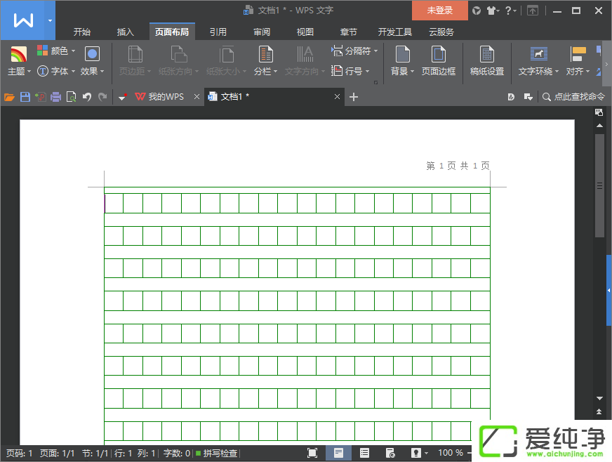The height and width of the screenshot is (462, 612).
Task: Enable outline view from status bar icons
Action: coord(364,453)
